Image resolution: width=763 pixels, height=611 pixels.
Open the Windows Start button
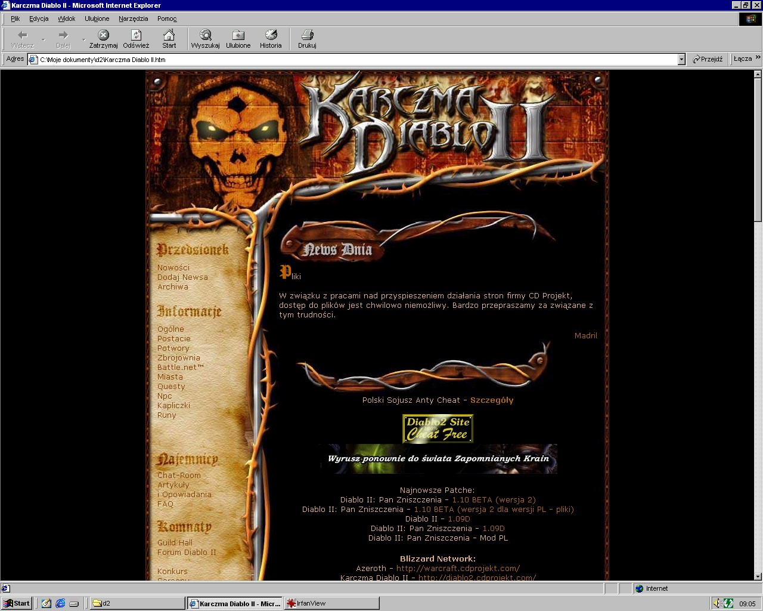coord(16,603)
